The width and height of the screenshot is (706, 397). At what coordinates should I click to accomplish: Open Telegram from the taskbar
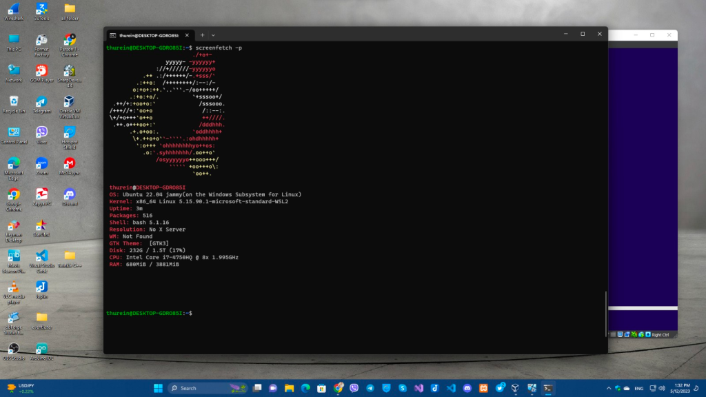click(x=370, y=388)
